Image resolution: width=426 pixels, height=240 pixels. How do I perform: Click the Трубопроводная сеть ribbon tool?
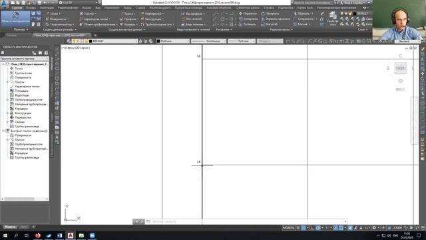158,25
